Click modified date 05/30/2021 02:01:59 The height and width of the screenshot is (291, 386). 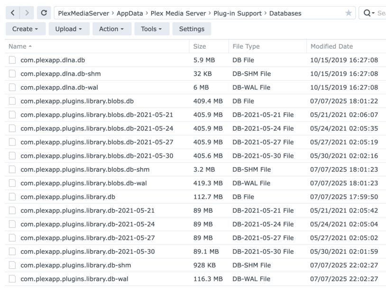click(x=344, y=251)
